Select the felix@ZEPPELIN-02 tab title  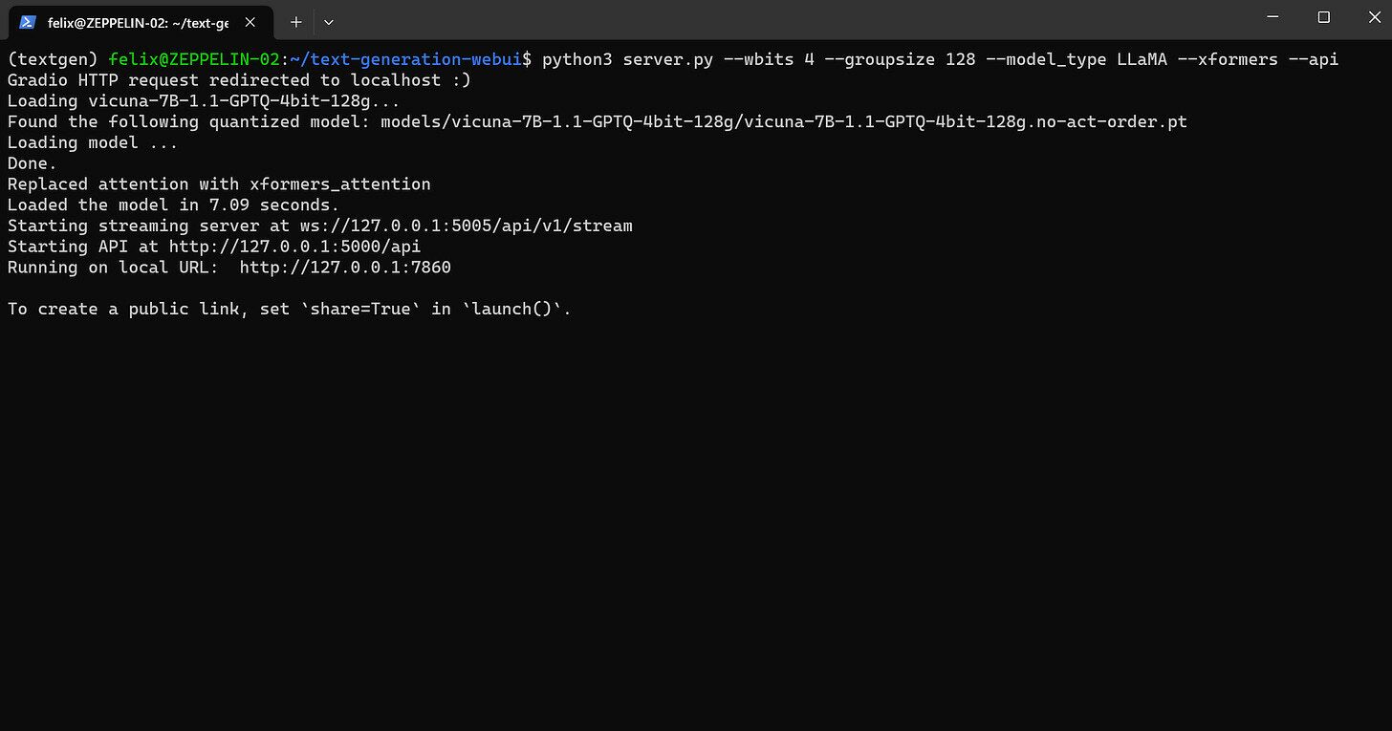point(138,21)
